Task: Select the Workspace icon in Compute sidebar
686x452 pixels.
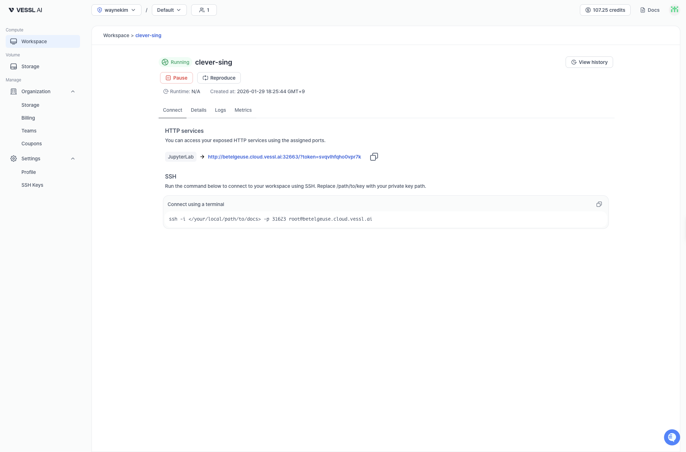Action: 13,41
